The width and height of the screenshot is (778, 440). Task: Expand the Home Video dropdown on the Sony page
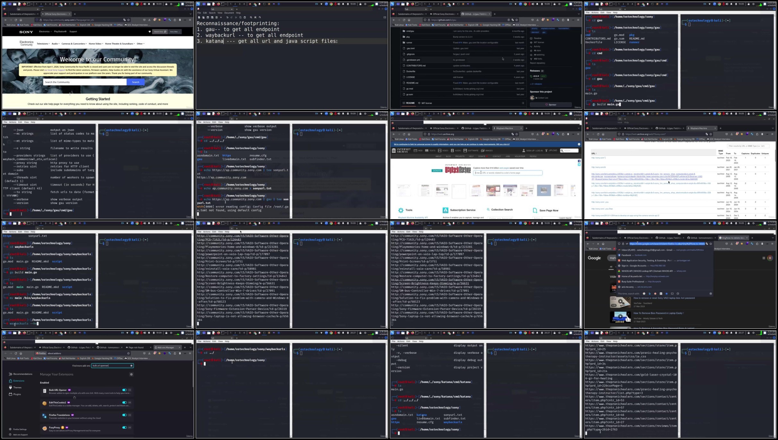96,44
